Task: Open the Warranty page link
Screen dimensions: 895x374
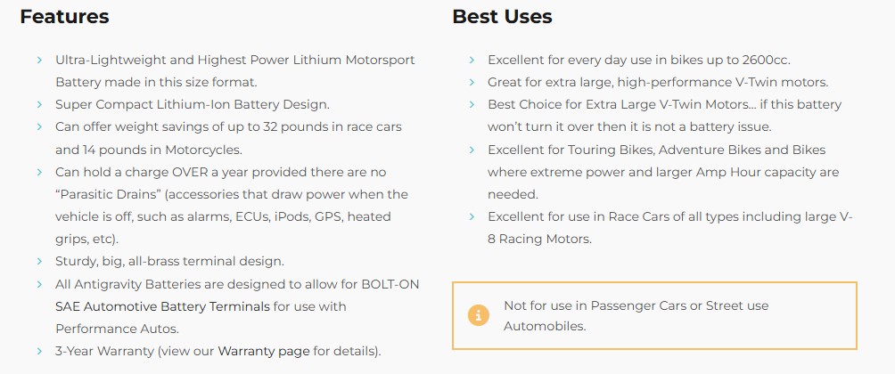Action: [x=264, y=351]
